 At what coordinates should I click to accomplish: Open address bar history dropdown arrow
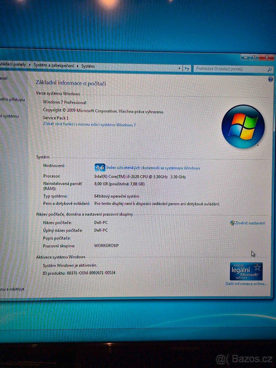pyautogui.click(x=179, y=68)
